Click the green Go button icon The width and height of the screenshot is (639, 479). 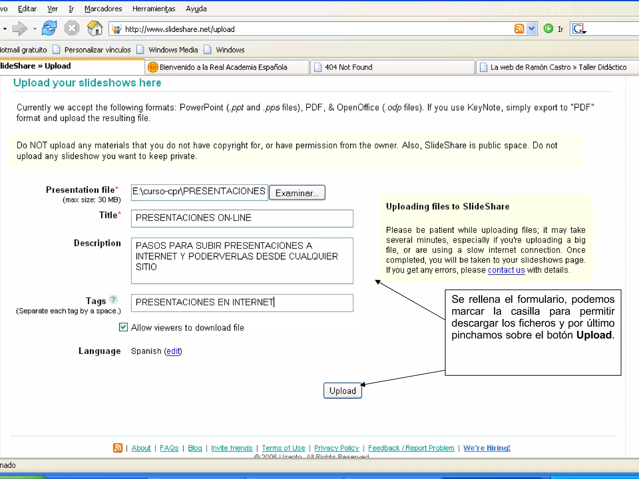(x=548, y=29)
